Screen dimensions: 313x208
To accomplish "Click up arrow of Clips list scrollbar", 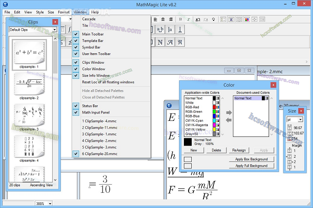I will (55, 39).
